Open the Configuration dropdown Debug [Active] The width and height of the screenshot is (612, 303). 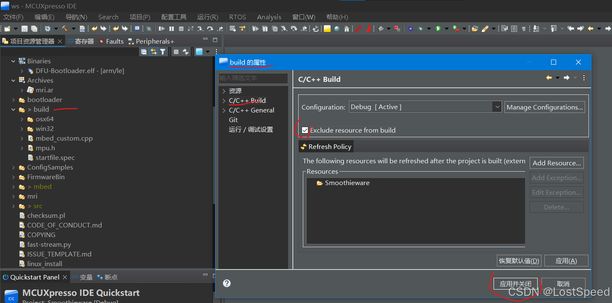425,107
